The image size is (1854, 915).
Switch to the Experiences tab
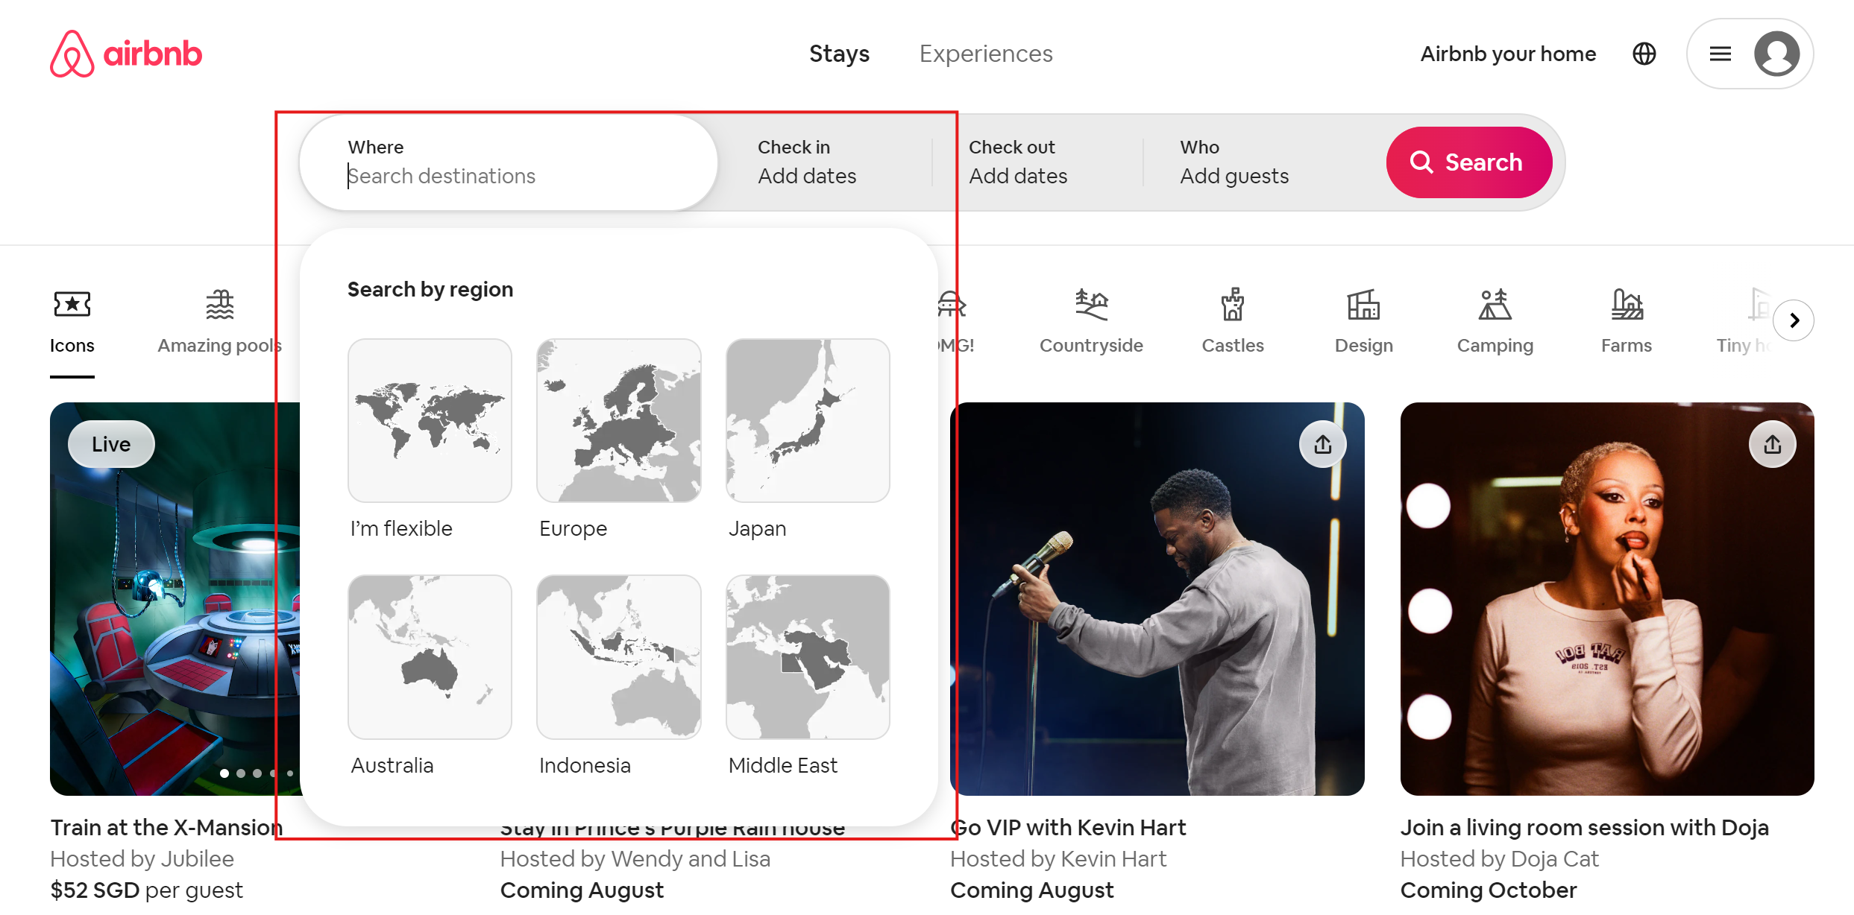(x=985, y=54)
